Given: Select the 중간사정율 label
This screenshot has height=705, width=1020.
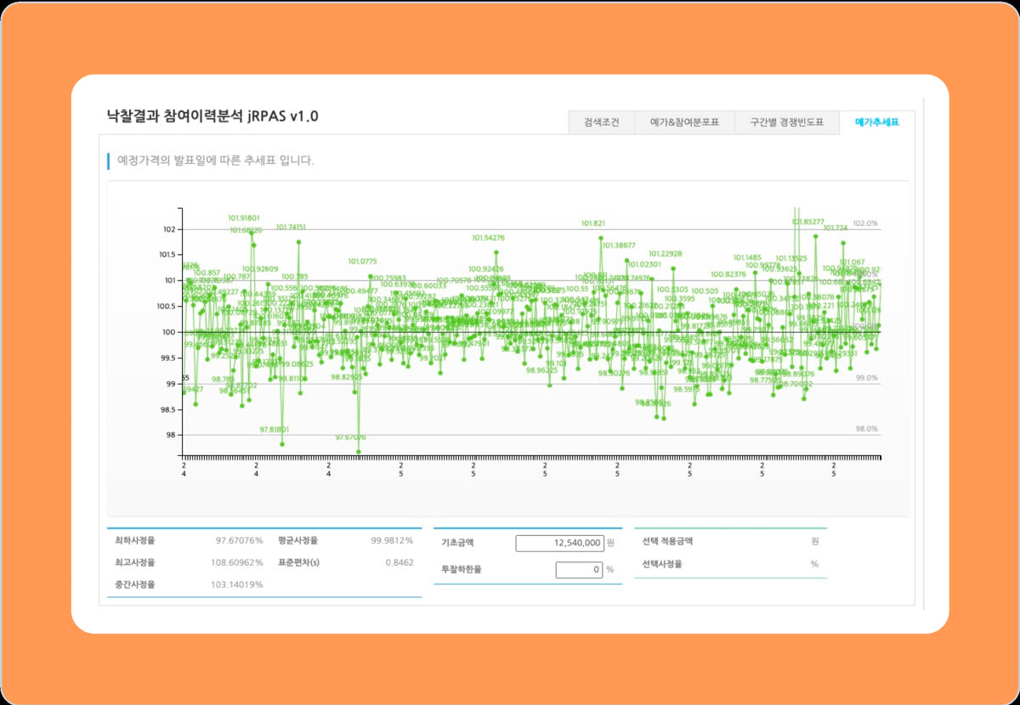Looking at the screenshot, I should [135, 584].
